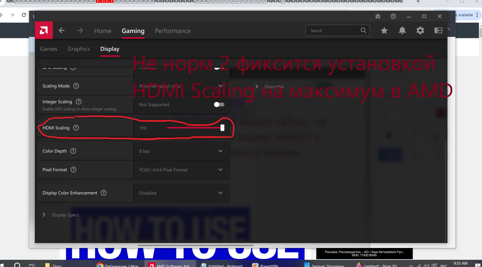Open the notifications bell
This screenshot has height=267, width=482.
tap(402, 30)
